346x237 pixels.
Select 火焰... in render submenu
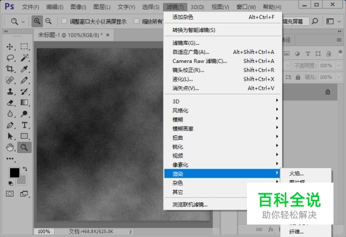tap(305, 174)
